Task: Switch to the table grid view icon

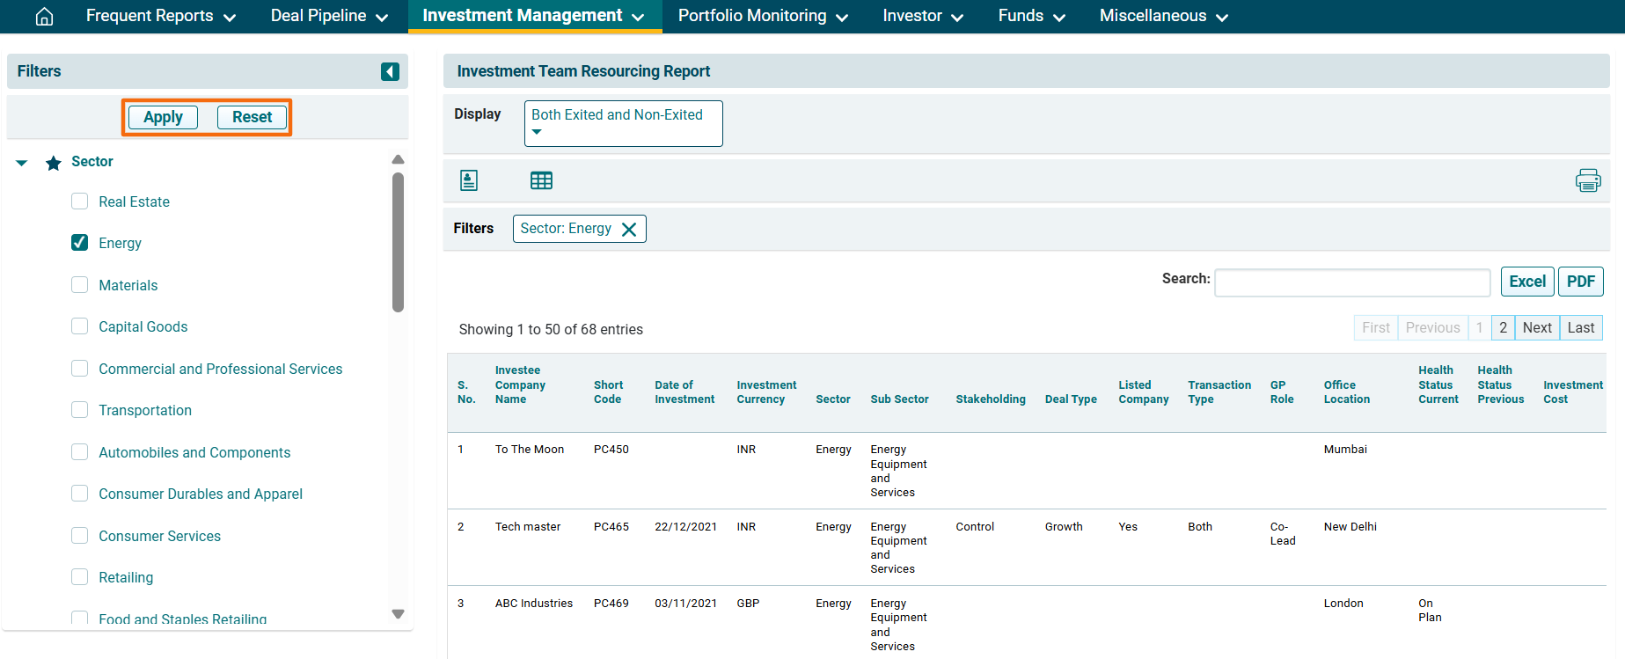Action: (x=541, y=180)
